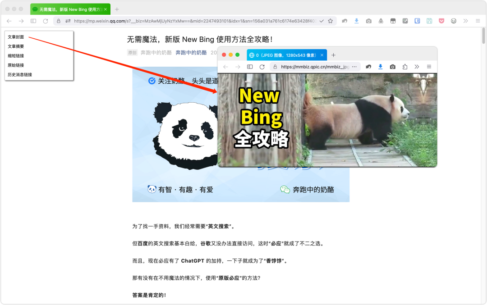Click the article title 无需魔法 heading
The image size is (487, 305).
click(x=200, y=39)
